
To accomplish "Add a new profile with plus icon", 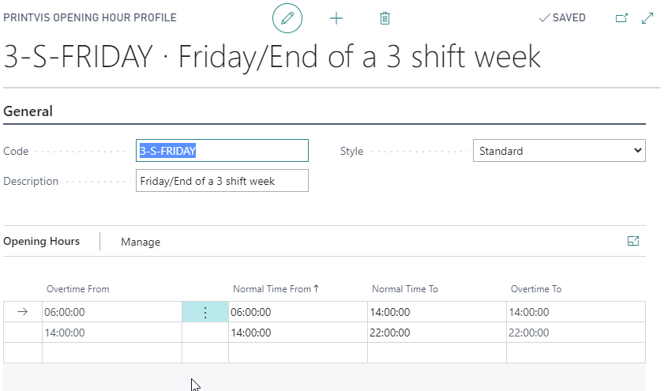I will pos(336,18).
